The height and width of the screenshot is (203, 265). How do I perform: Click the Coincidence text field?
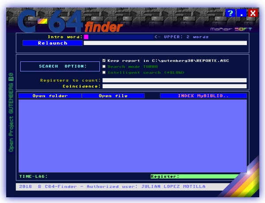point(174,86)
